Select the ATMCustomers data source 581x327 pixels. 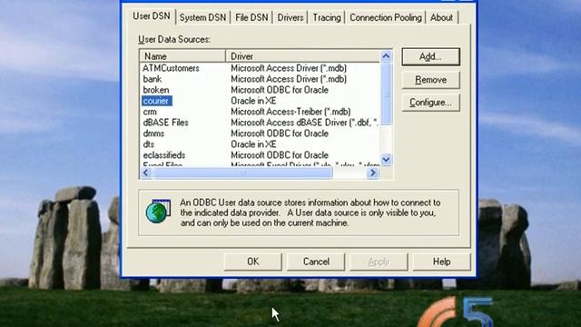pyautogui.click(x=171, y=68)
